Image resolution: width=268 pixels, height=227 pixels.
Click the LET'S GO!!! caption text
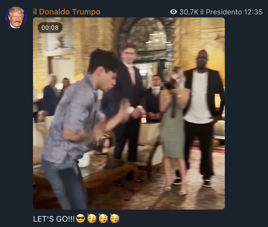click(x=54, y=219)
